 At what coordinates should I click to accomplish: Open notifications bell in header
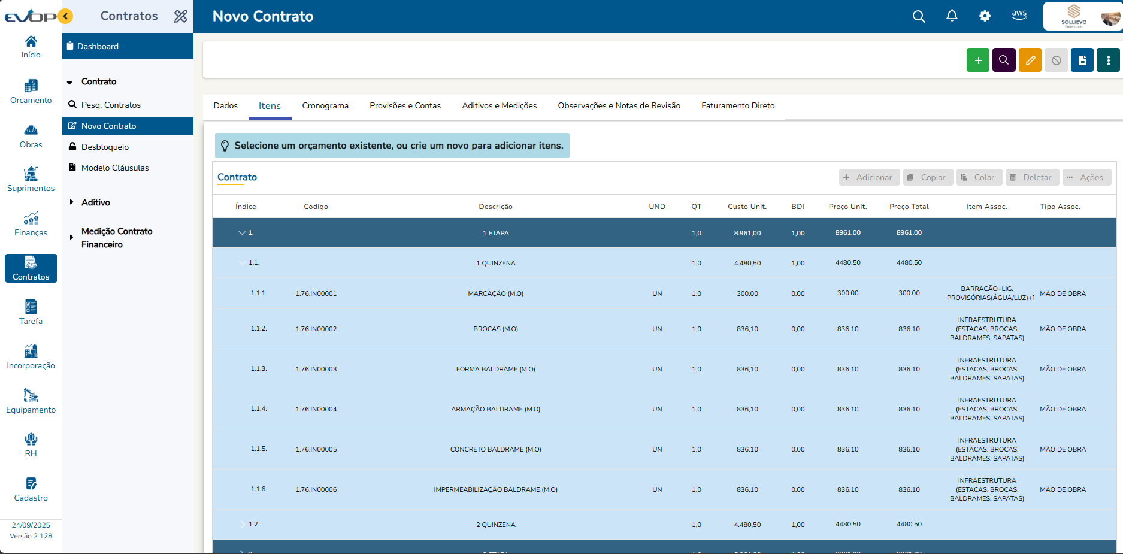coord(952,16)
